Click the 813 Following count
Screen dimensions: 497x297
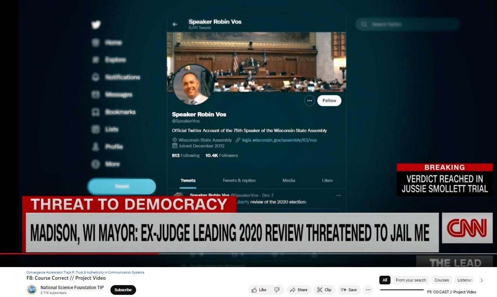(186, 155)
